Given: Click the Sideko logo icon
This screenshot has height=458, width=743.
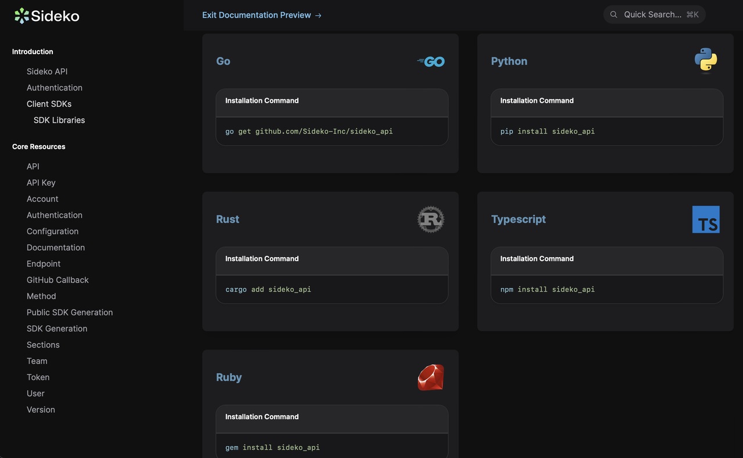Looking at the screenshot, I should coord(21,16).
